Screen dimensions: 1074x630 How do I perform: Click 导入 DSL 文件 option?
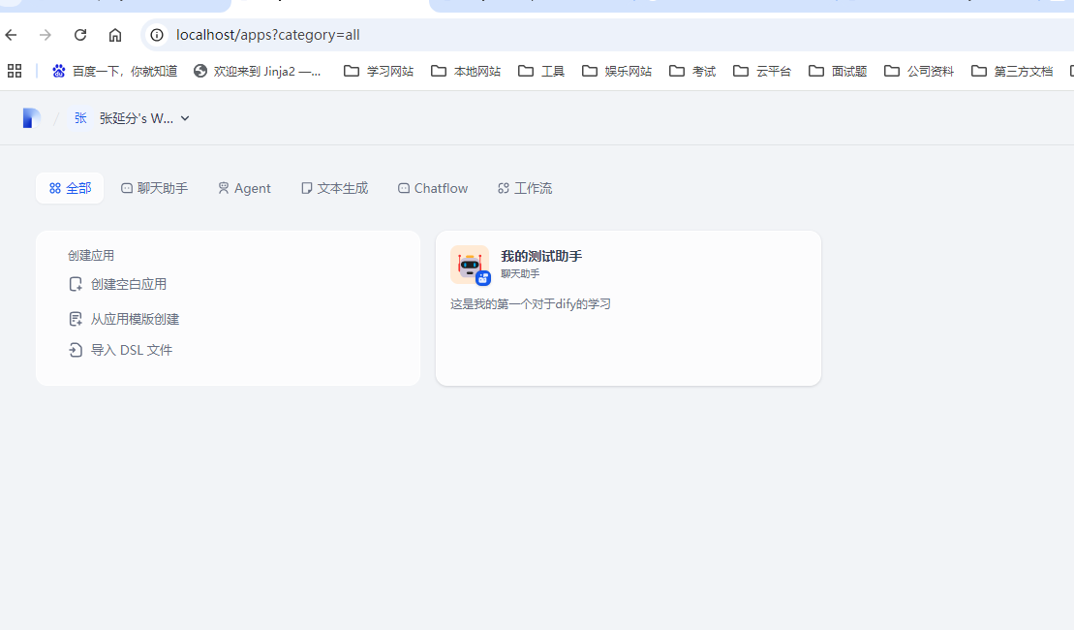pos(120,350)
